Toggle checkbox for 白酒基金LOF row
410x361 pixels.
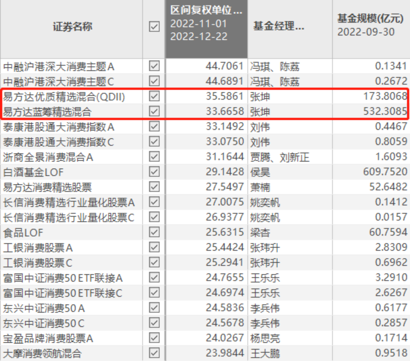154,172
